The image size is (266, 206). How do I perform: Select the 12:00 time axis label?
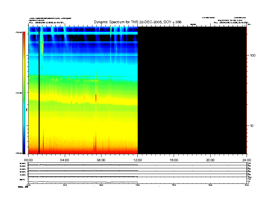point(137,160)
